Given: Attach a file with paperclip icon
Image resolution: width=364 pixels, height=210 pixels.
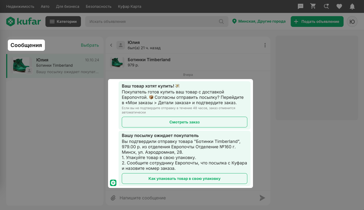Looking at the screenshot, I should [113, 198].
